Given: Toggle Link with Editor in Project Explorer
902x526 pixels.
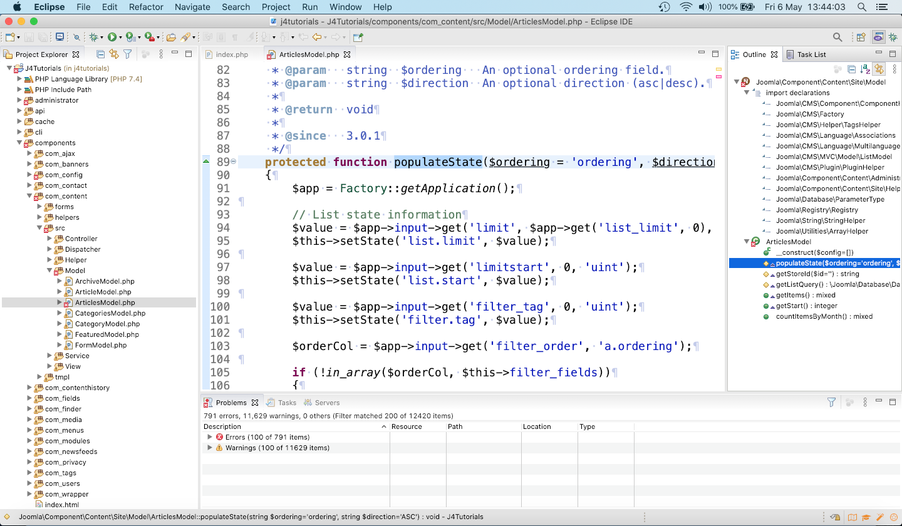Looking at the screenshot, I should coord(114,54).
